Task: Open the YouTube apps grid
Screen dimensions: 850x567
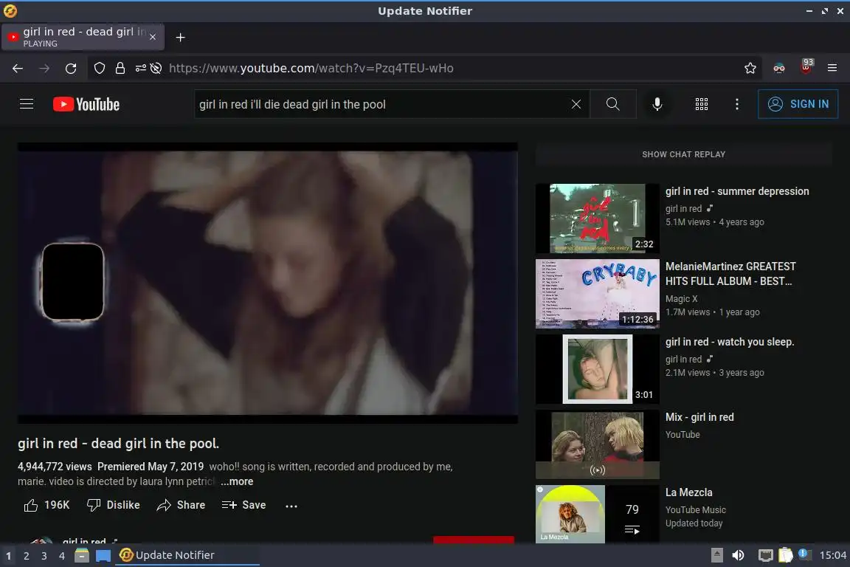Action: [702, 104]
